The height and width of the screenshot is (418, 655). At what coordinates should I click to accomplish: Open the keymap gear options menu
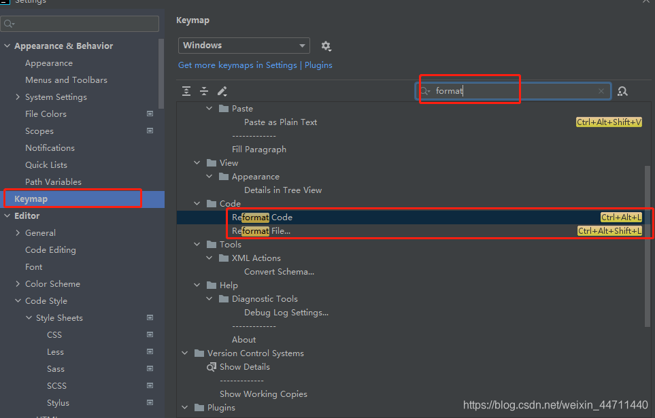[x=326, y=46]
